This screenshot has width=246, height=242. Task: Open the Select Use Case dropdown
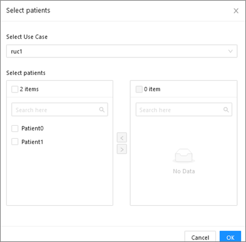(121, 51)
